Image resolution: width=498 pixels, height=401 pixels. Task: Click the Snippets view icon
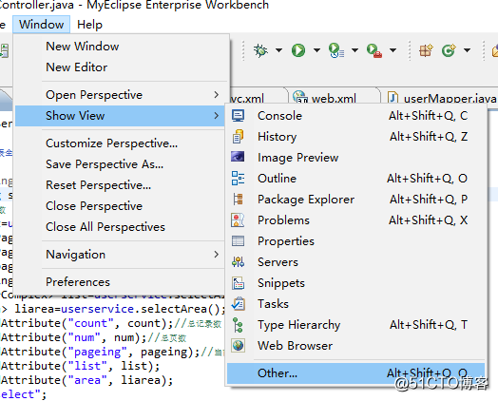pos(238,283)
